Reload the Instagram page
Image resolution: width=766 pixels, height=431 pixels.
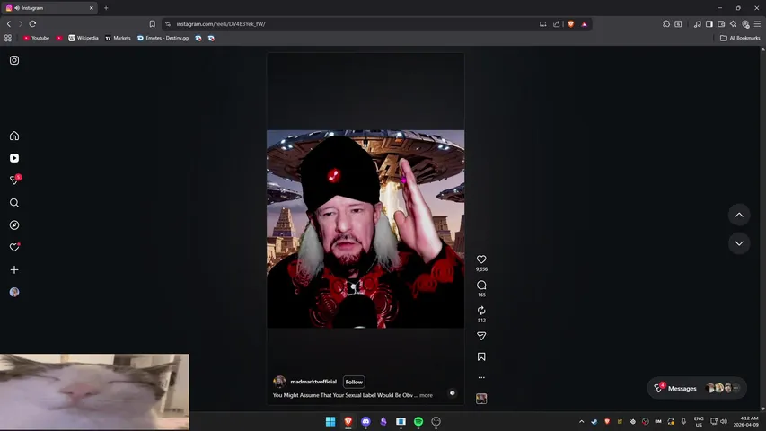32,24
